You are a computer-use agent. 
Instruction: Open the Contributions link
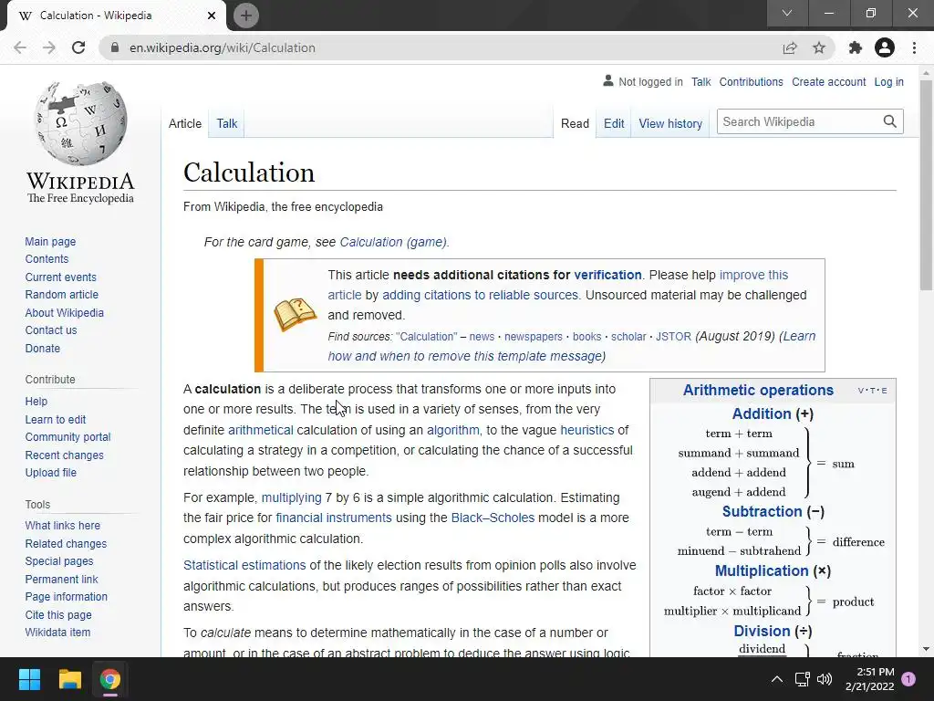tap(751, 82)
